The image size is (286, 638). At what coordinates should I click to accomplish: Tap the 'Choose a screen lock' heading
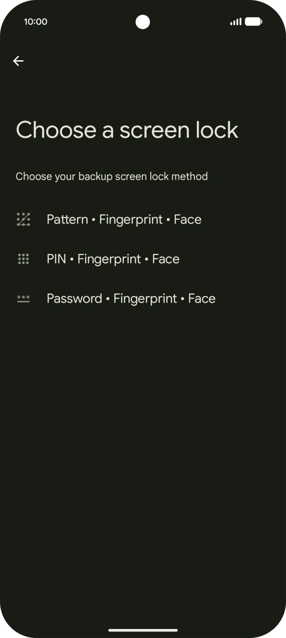click(x=127, y=130)
